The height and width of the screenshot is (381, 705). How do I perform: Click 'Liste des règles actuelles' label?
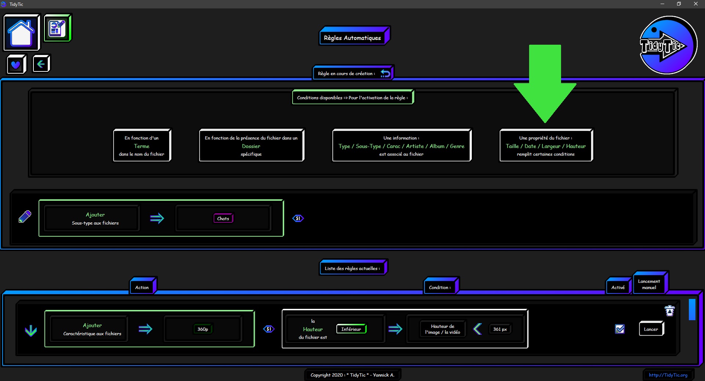[x=352, y=268]
